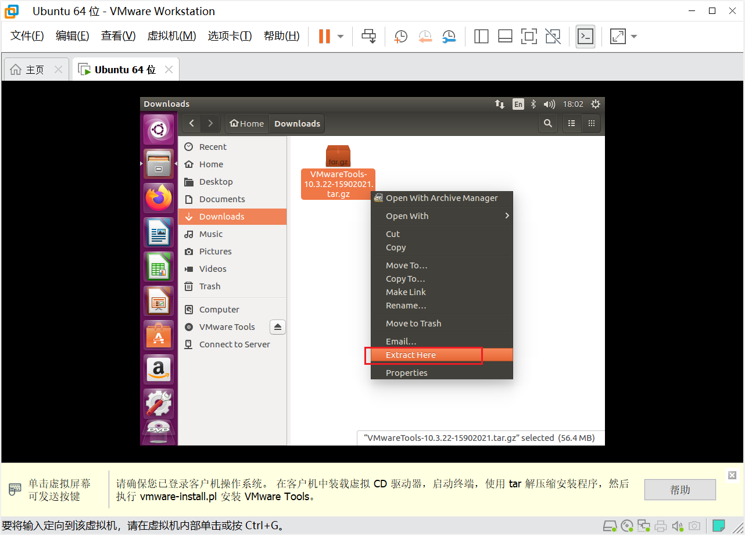Click the Send Ctrl+Alt+Del icon
The width and height of the screenshot is (745, 535).
(x=369, y=36)
